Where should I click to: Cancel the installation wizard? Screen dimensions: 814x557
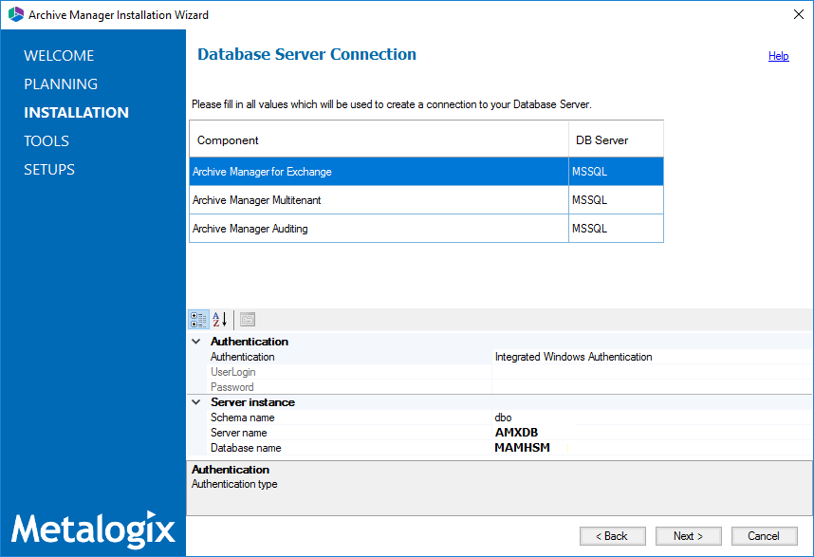(764, 536)
